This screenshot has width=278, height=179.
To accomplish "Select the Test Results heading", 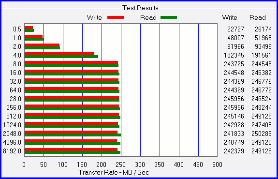I will (140, 8).
